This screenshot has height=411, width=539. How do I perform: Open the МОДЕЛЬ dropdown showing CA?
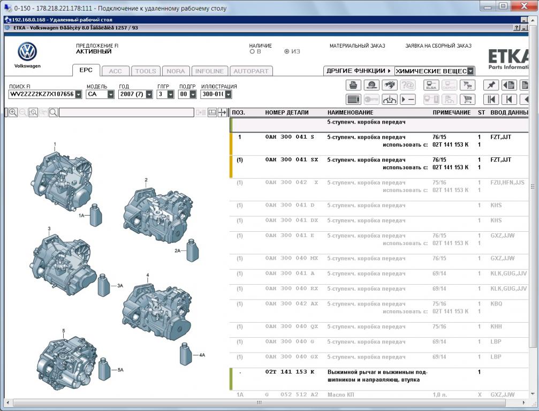111,94
